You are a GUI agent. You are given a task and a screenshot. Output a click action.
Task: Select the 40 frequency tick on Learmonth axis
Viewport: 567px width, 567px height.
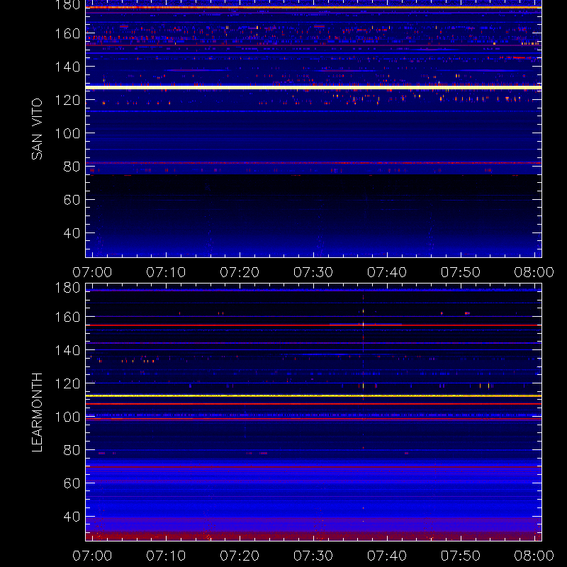(72, 517)
